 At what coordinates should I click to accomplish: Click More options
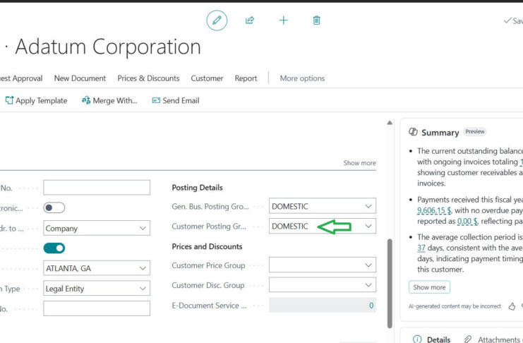(302, 78)
